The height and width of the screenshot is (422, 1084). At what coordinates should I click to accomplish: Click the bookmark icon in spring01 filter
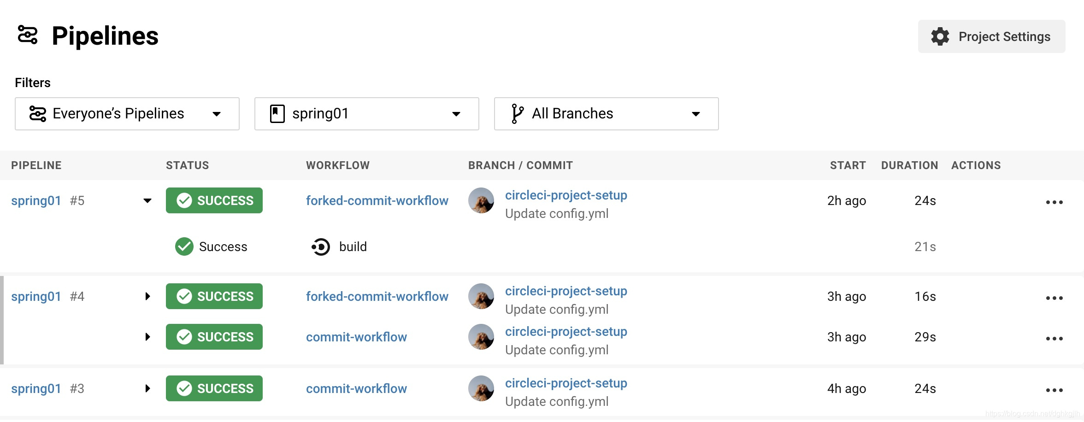pyautogui.click(x=277, y=114)
